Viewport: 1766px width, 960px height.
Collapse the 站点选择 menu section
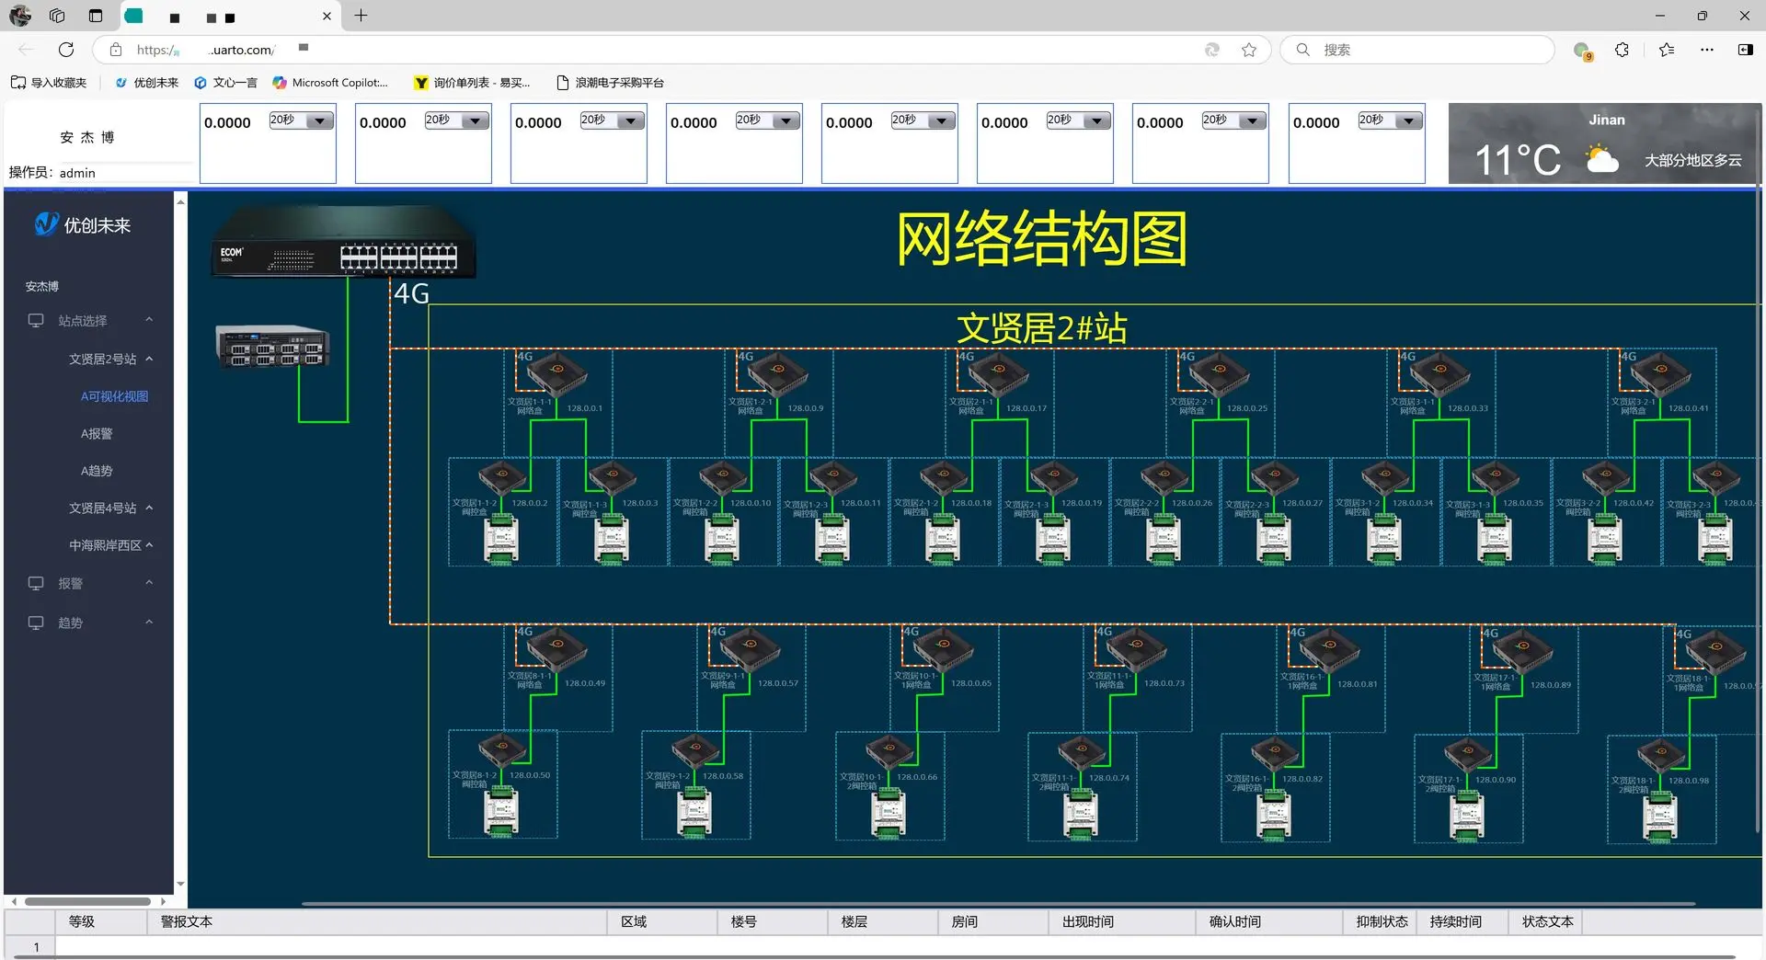(149, 320)
